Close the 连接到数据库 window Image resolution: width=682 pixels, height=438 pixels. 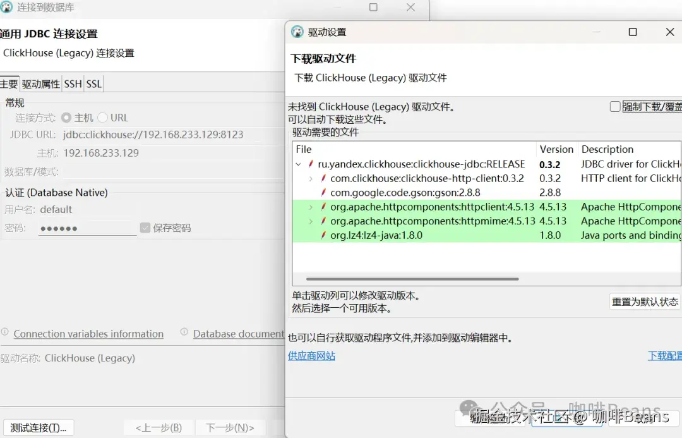(x=410, y=7)
